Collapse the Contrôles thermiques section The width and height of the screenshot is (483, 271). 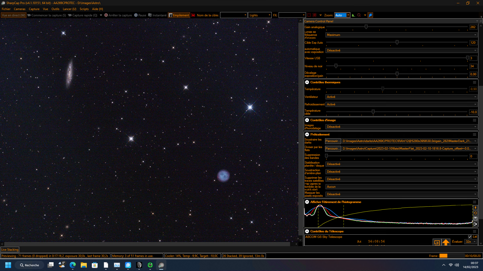307,82
